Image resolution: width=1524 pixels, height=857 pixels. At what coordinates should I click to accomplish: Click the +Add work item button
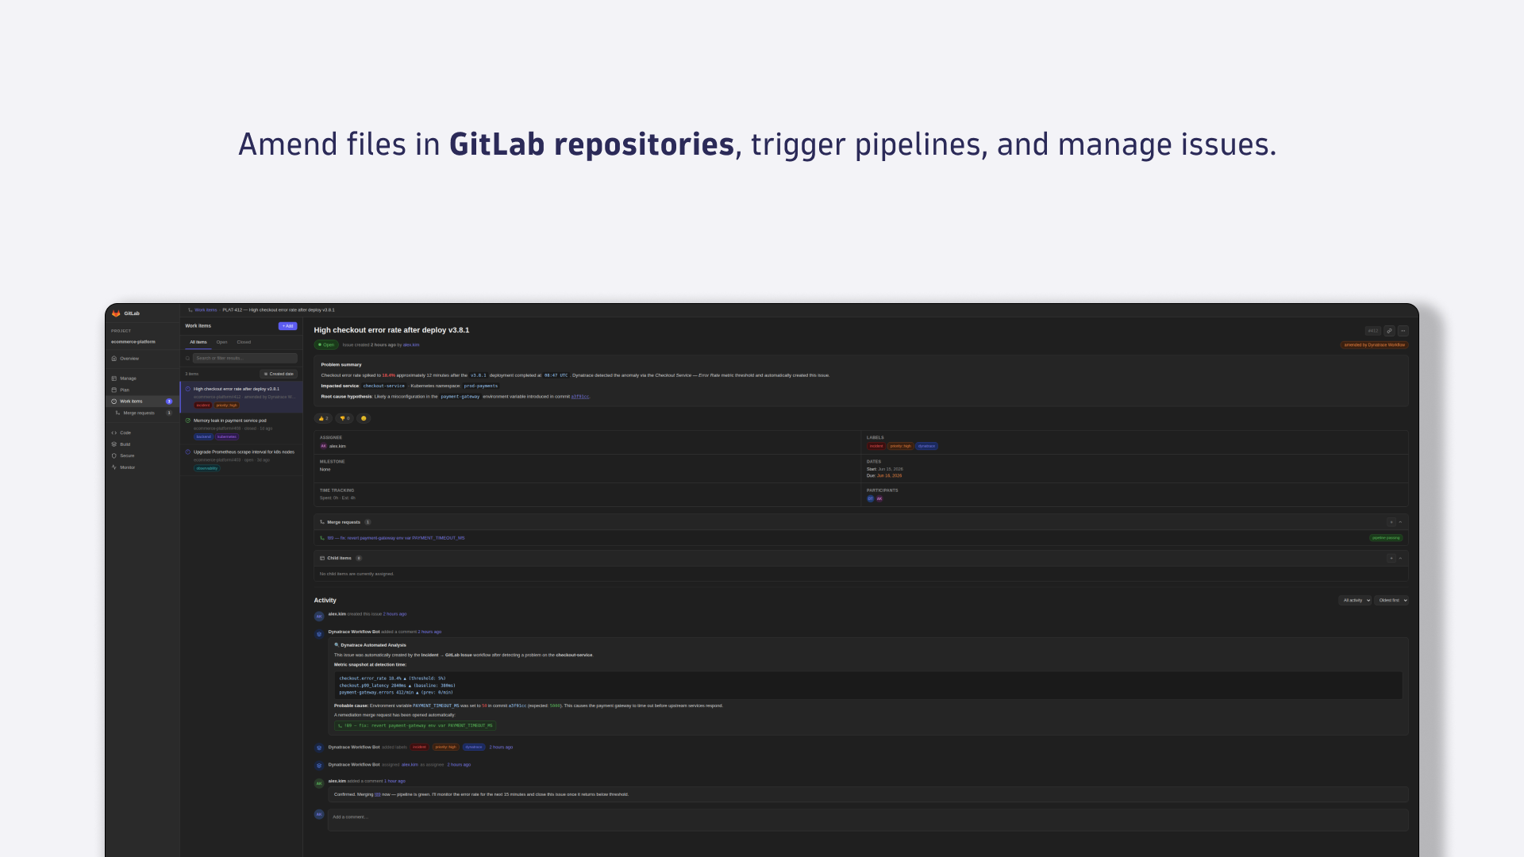coord(287,326)
